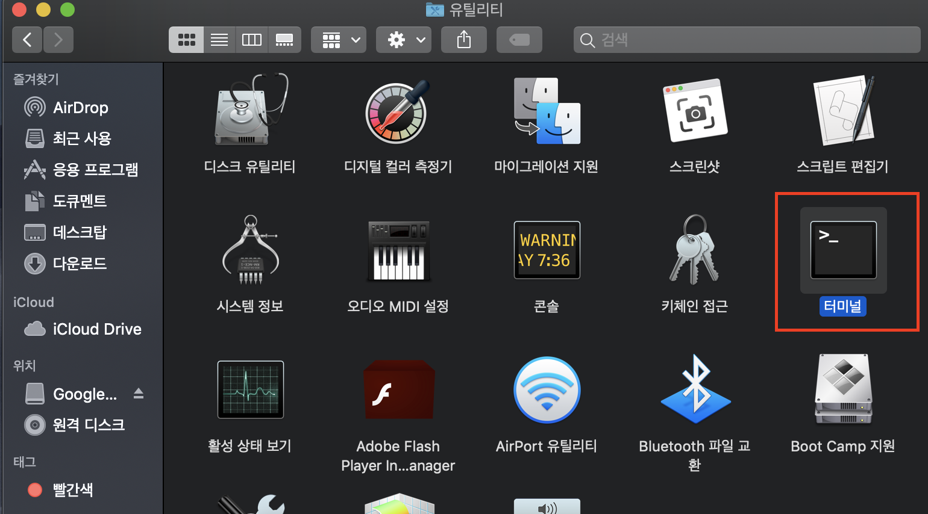This screenshot has height=514, width=928.
Task: Select the 시스템 정보 app icon
Action: point(250,250)
